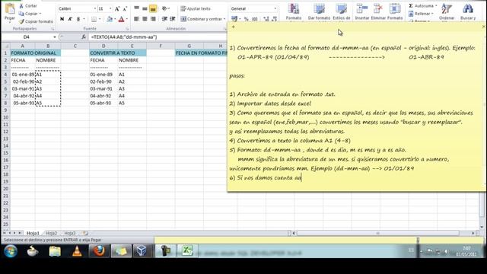Screen dimensions: 487x274
Task: Click the sticky note plus button
Action: tap(234, 27)
